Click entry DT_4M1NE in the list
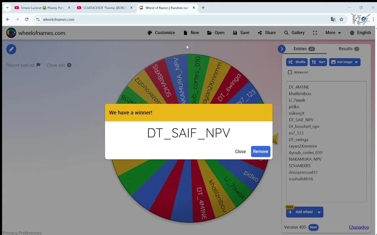377x235 pixels. coord(299,87)
